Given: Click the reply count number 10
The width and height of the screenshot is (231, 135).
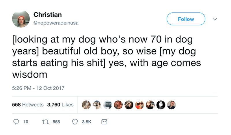Looking at the screenshot, I should point(25,122).
